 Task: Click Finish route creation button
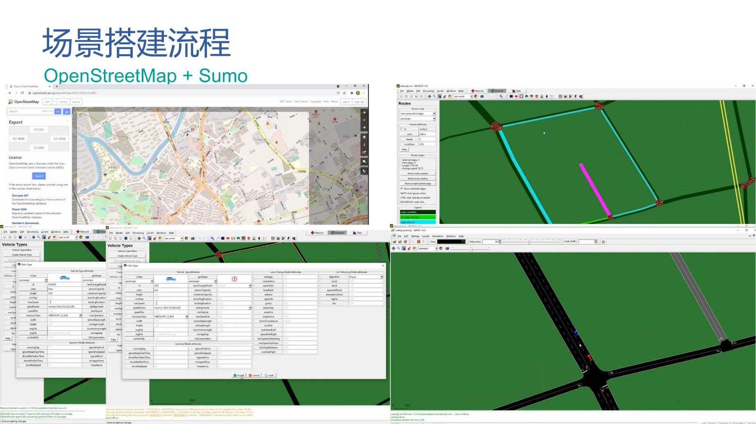(x=418, y=174)
